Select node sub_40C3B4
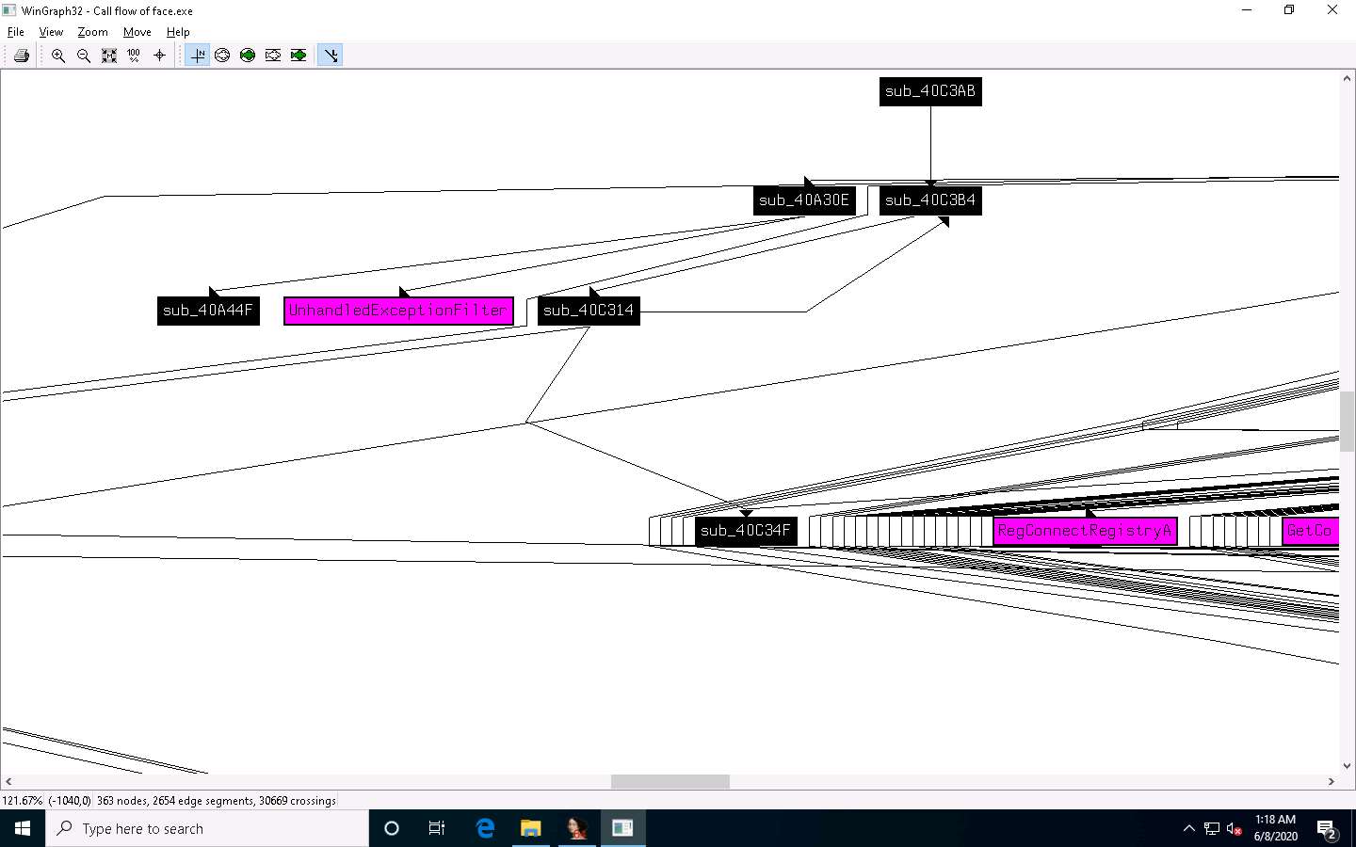The image size is (1356, 847). (930, 200)
